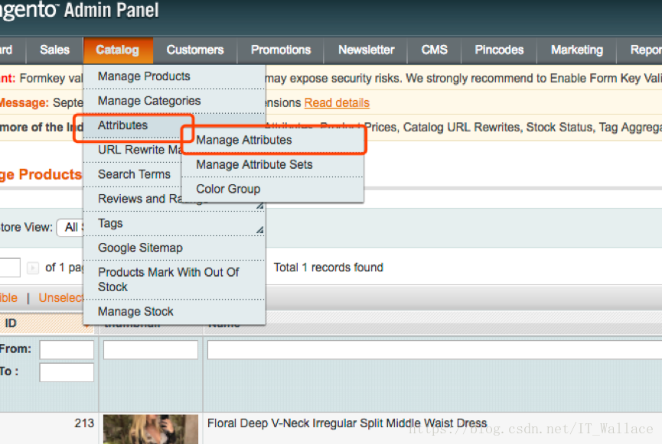This screenshot has width=662, height=444.
Task: Expand the Tags submenu arrow
Action: pos(260,230)
